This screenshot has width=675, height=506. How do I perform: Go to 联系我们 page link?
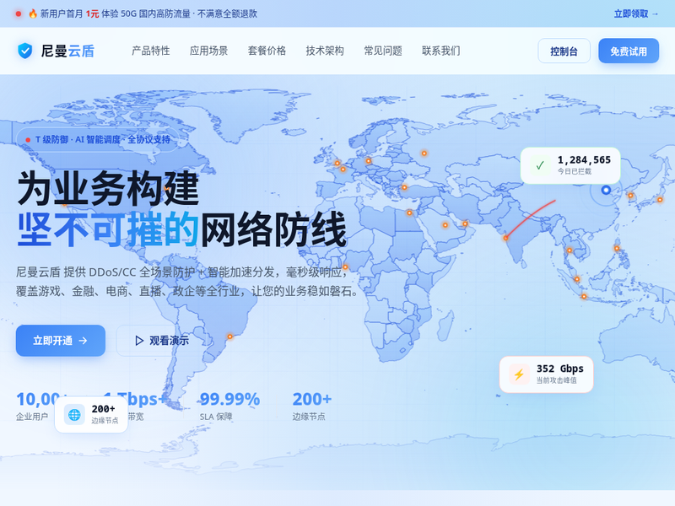coord(441,51)
